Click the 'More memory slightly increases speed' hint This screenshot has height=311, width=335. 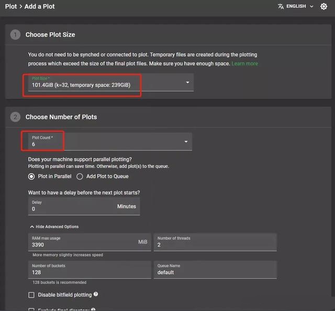click(68, 255)
